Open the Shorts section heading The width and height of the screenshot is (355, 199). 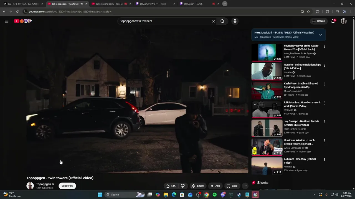(x=263, y=183)
